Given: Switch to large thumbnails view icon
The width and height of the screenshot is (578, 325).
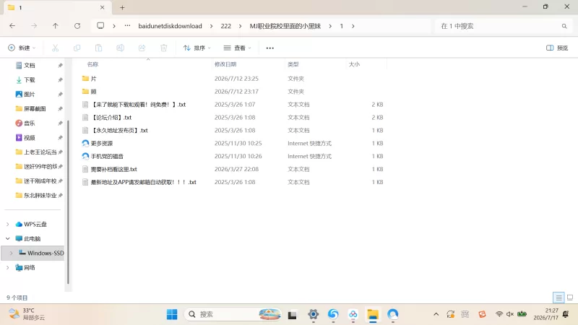Looking at the screenshot, I should pos(570,298).
